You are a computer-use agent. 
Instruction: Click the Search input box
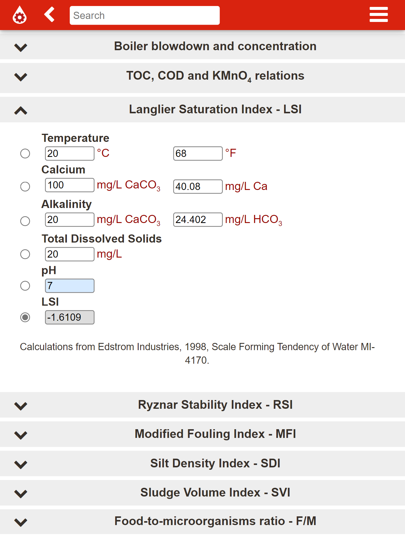point(145,15)
